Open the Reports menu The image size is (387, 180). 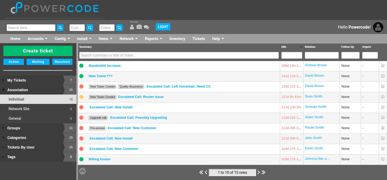coord(153,38)
